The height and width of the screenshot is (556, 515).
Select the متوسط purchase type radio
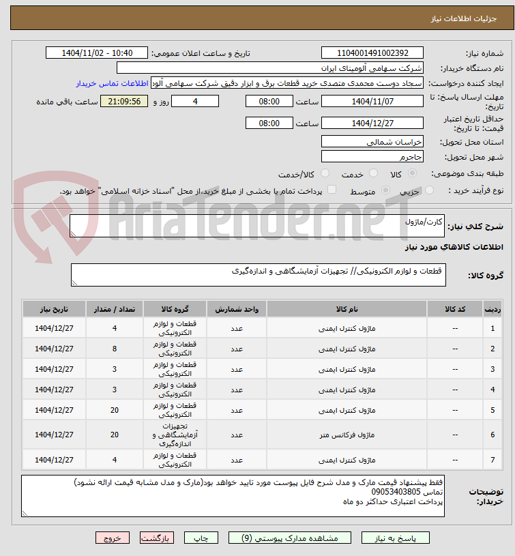pyautogui.click(x=385, y=190)
